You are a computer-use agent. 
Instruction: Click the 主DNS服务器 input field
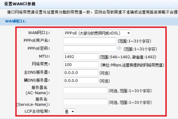80,72
